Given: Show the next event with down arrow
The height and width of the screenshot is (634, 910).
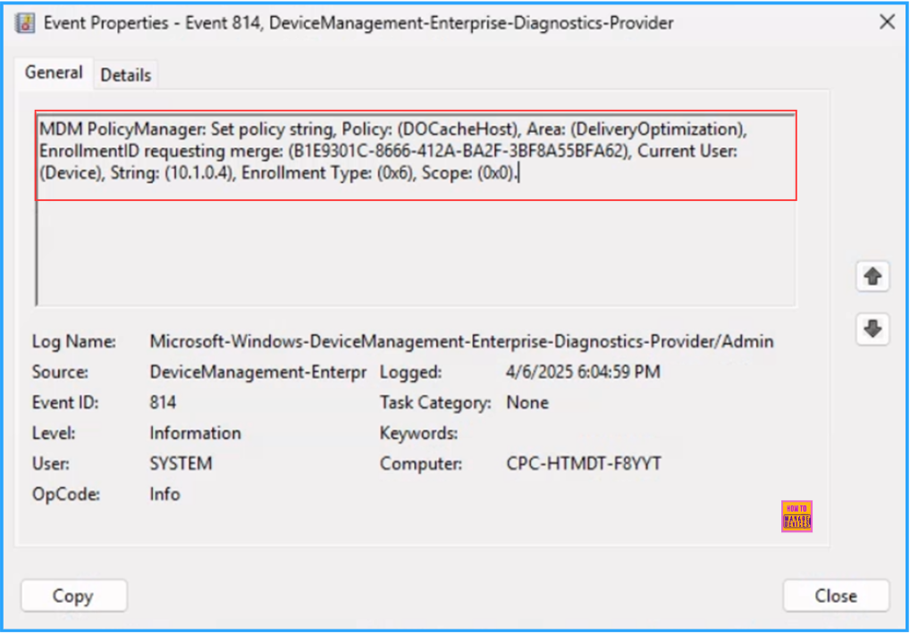Looking at the screenshot, I should point(872,330).
